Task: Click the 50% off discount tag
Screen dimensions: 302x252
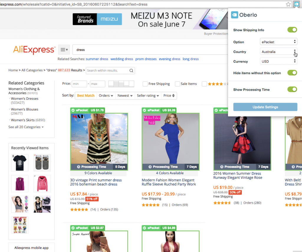Action: click(x=235, y=192)
